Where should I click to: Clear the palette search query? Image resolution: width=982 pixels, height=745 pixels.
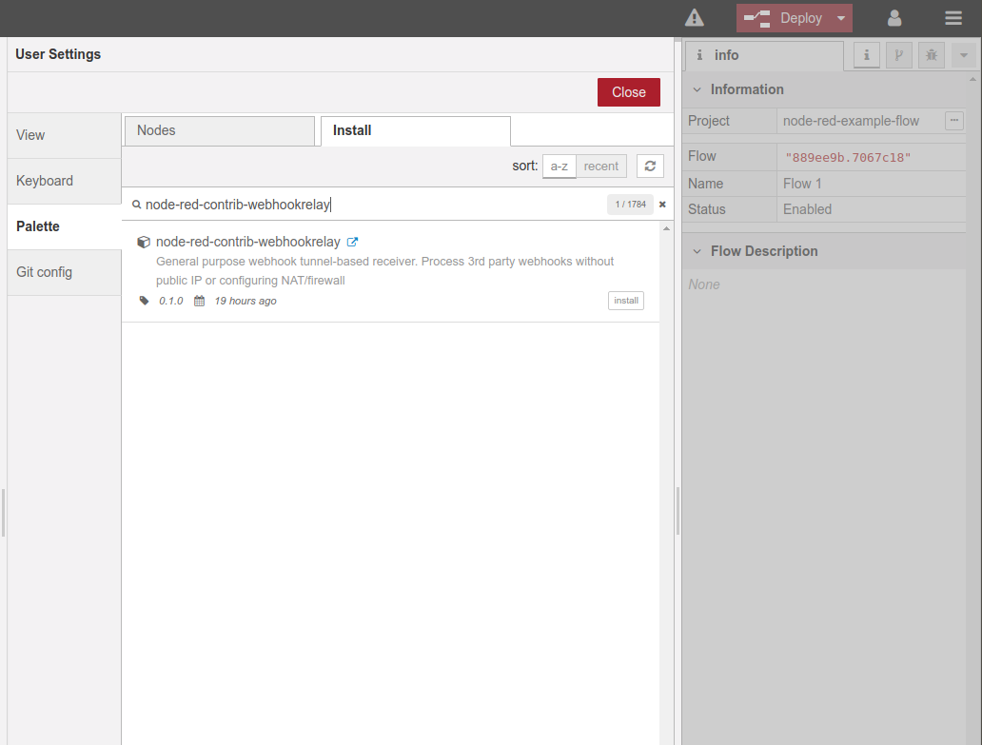pos(662,204)
